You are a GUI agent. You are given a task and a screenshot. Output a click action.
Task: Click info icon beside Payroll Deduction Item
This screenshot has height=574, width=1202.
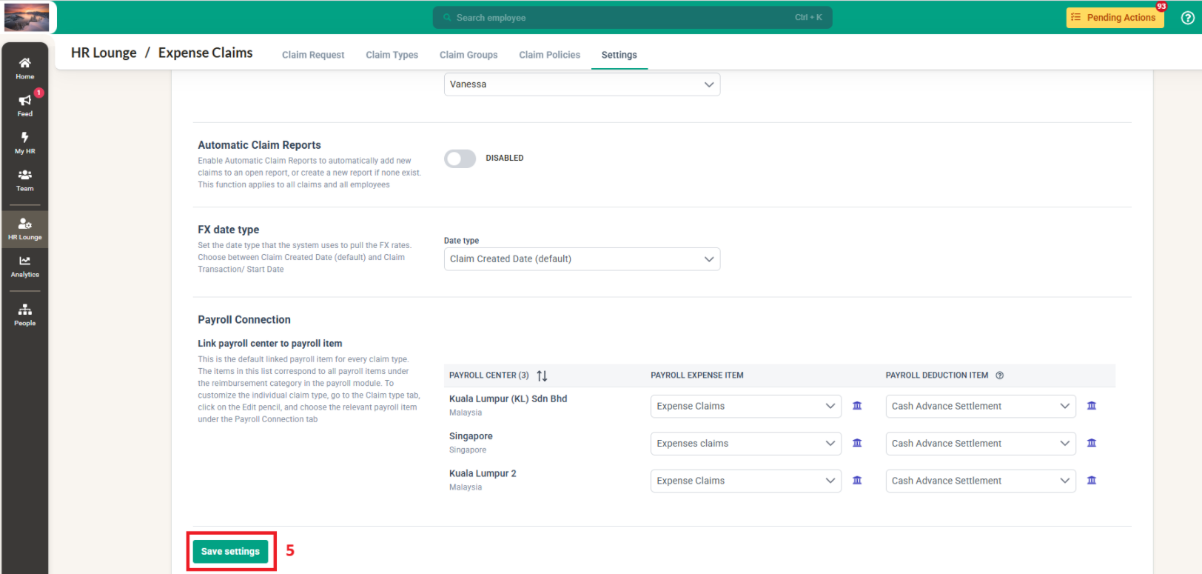[999, 376]
